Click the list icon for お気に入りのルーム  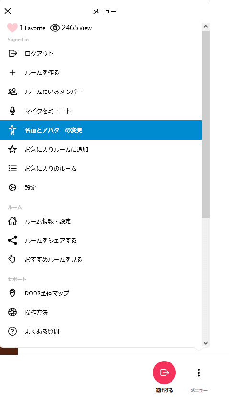pos(12,168)
